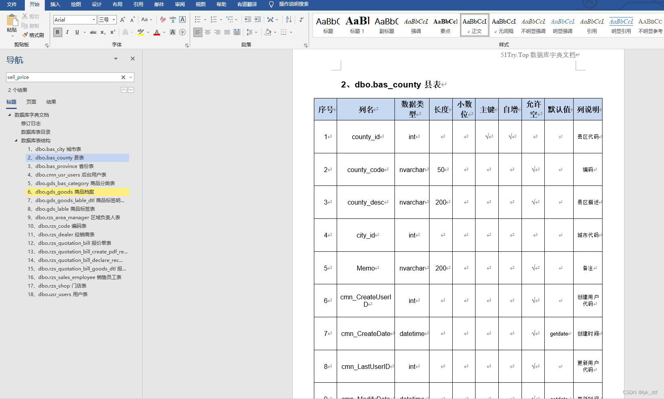Open the font name dropdown
664x399 pixels.
point(94,20)
